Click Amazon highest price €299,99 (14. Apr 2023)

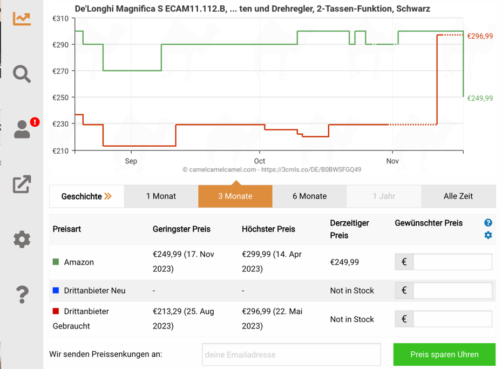coord(272,262)
